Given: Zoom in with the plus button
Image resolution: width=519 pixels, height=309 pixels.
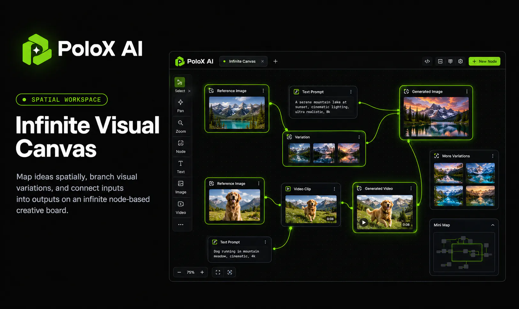Looking at the screenshot, I should tap(202, 272).
